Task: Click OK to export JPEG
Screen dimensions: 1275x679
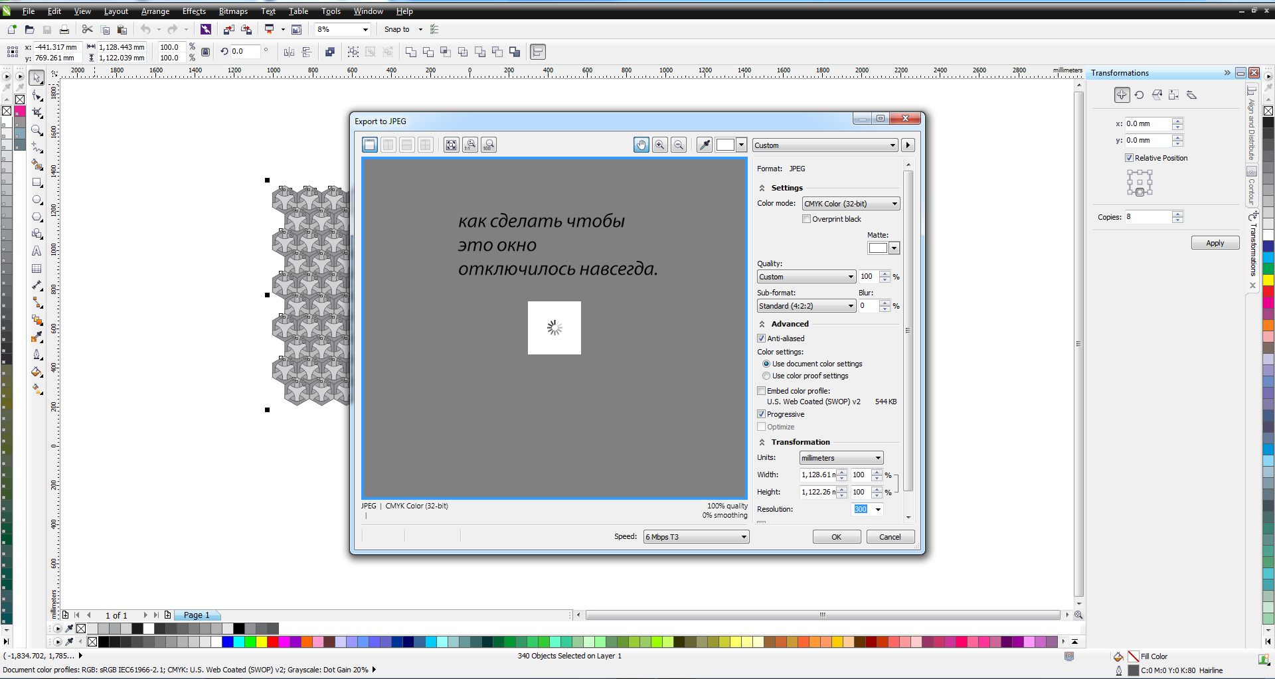Action: [836, 537]
